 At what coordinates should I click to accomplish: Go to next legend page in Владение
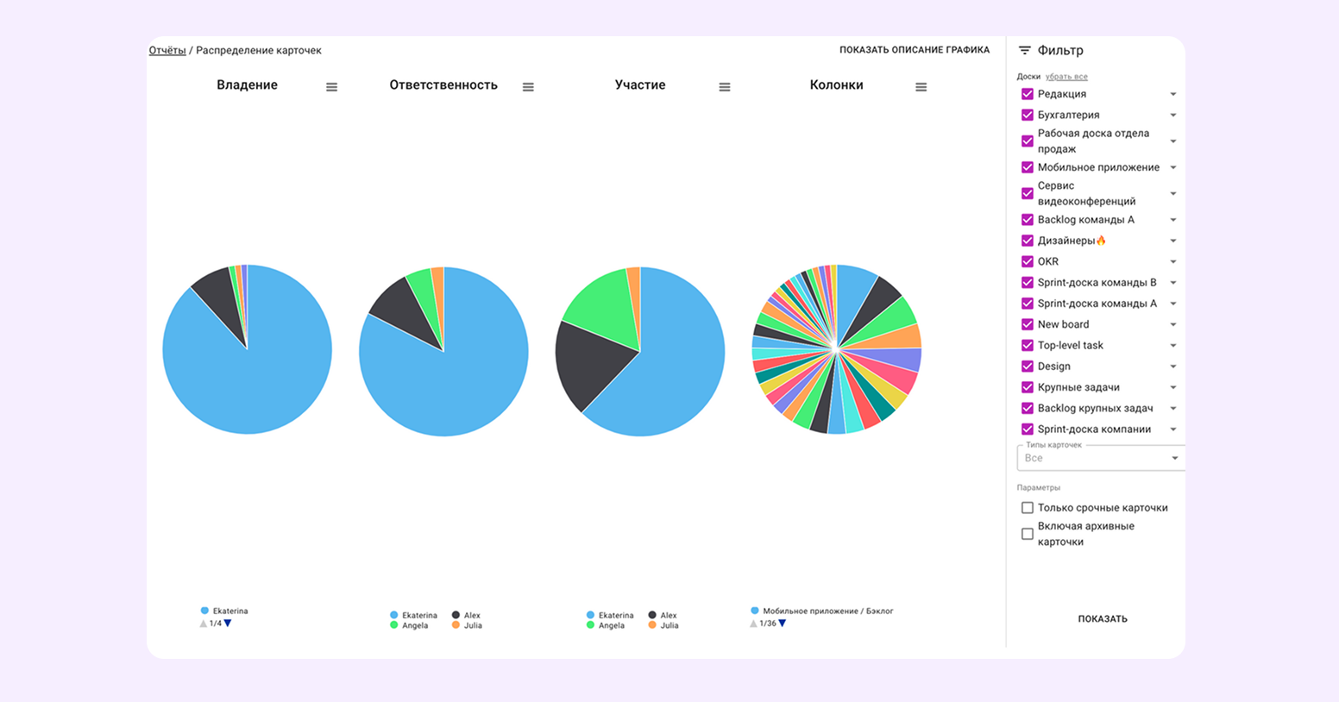pyautogui.click(x=228, y=624)
